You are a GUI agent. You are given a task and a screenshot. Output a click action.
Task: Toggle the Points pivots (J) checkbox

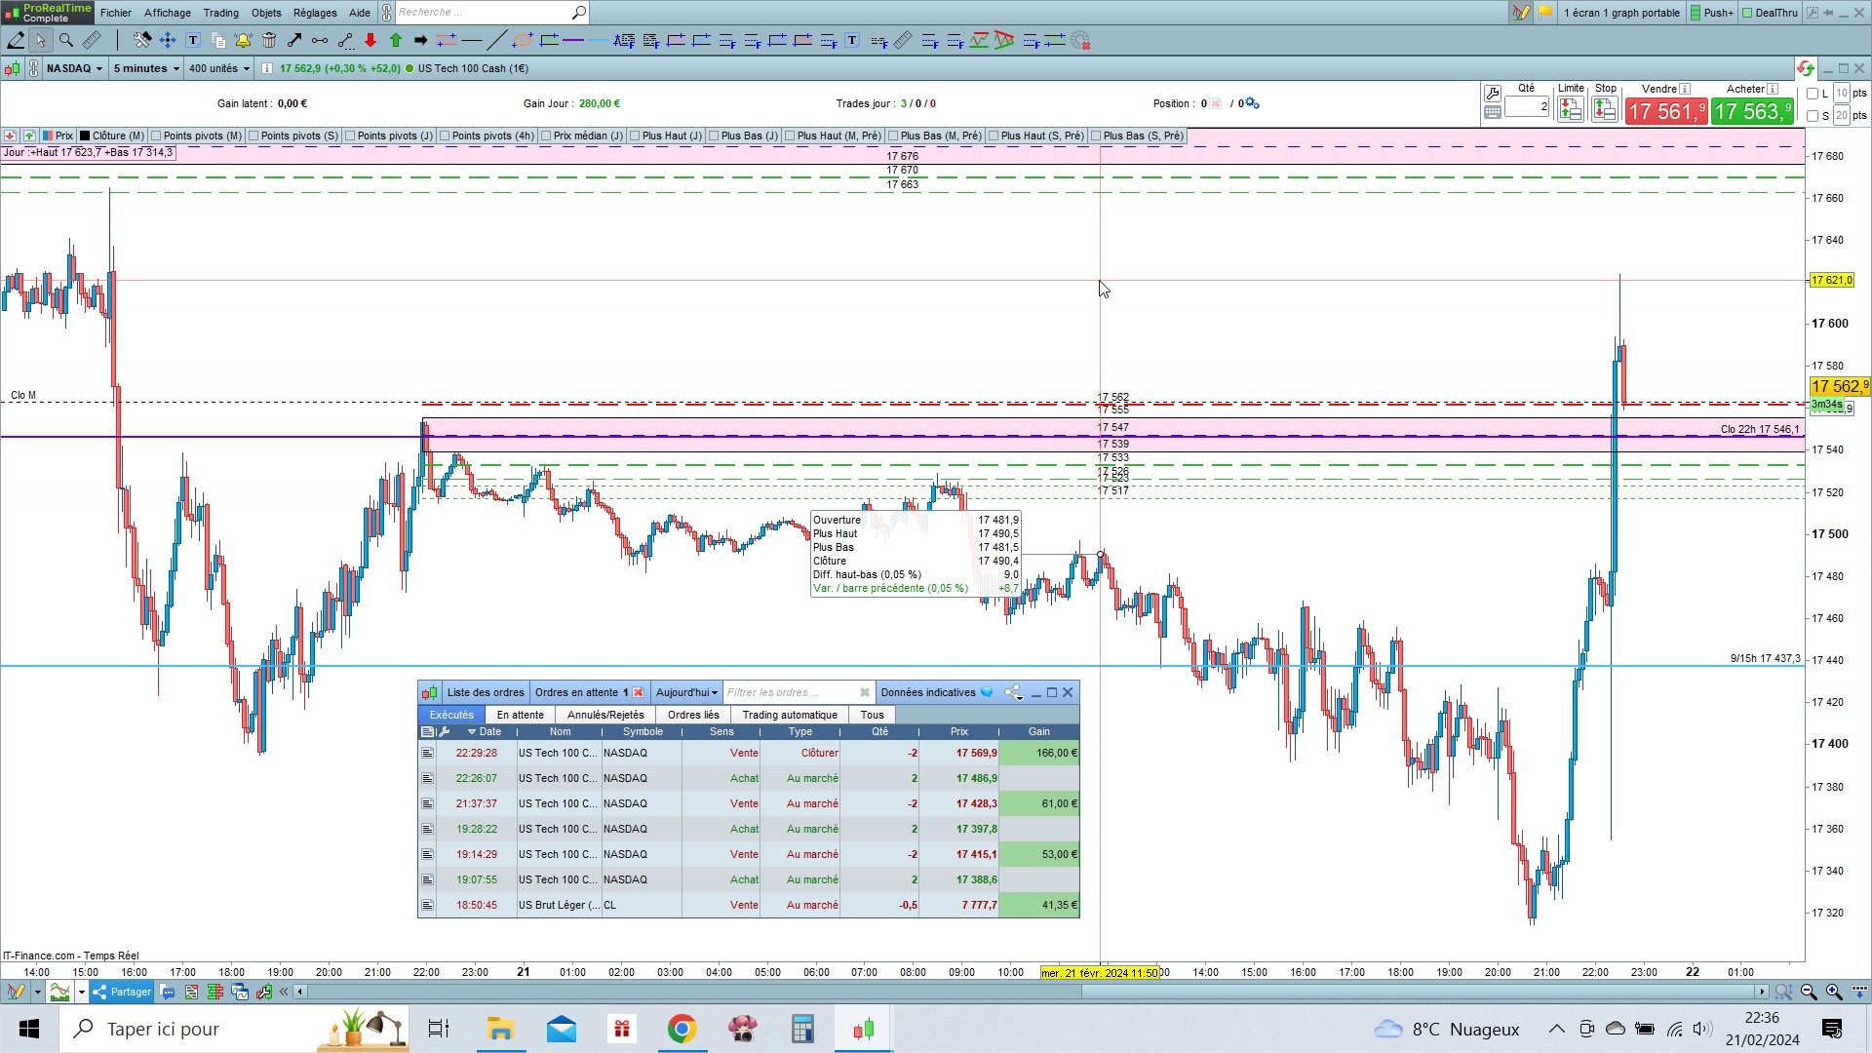[x=350, y=136]
